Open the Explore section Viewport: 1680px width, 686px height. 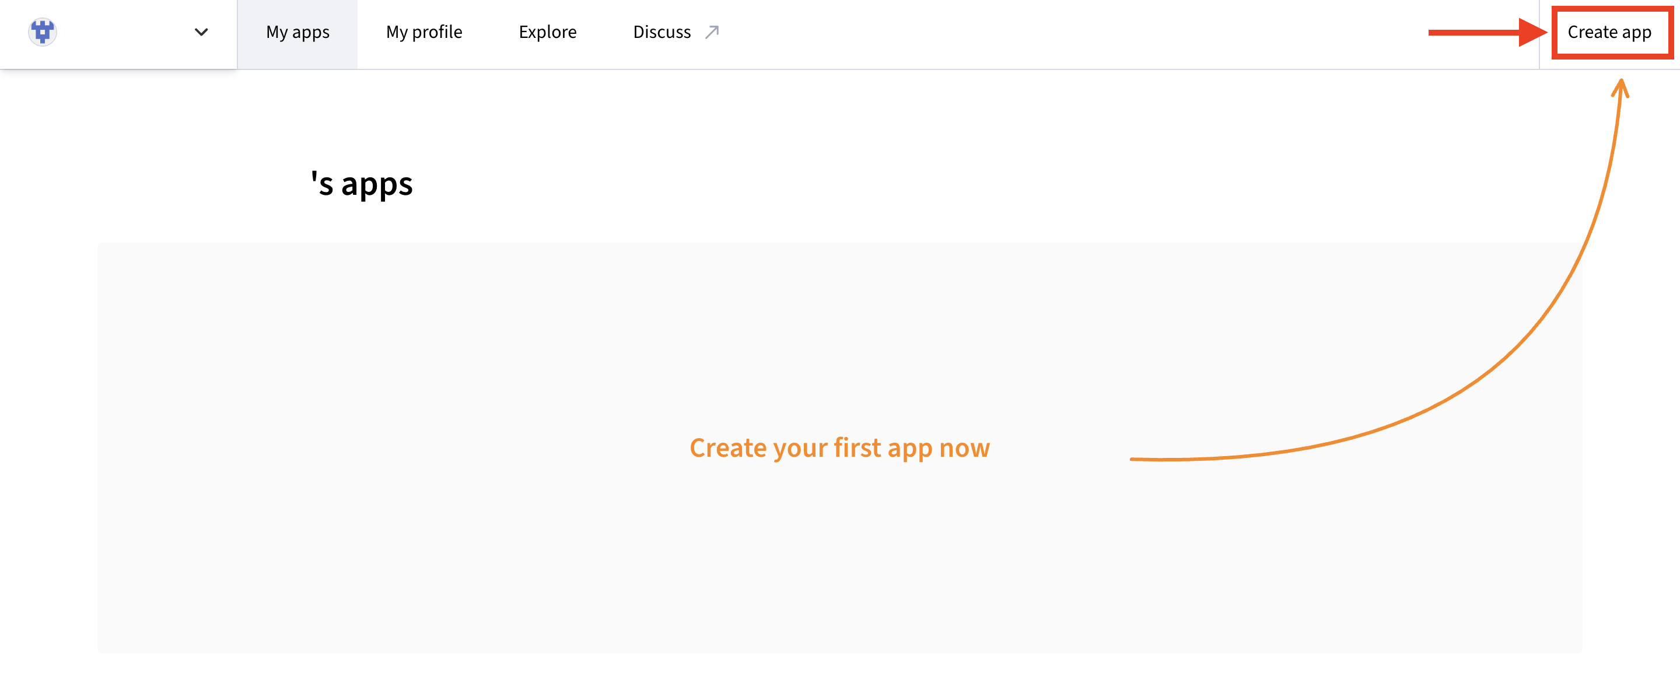tap(547, 32)
